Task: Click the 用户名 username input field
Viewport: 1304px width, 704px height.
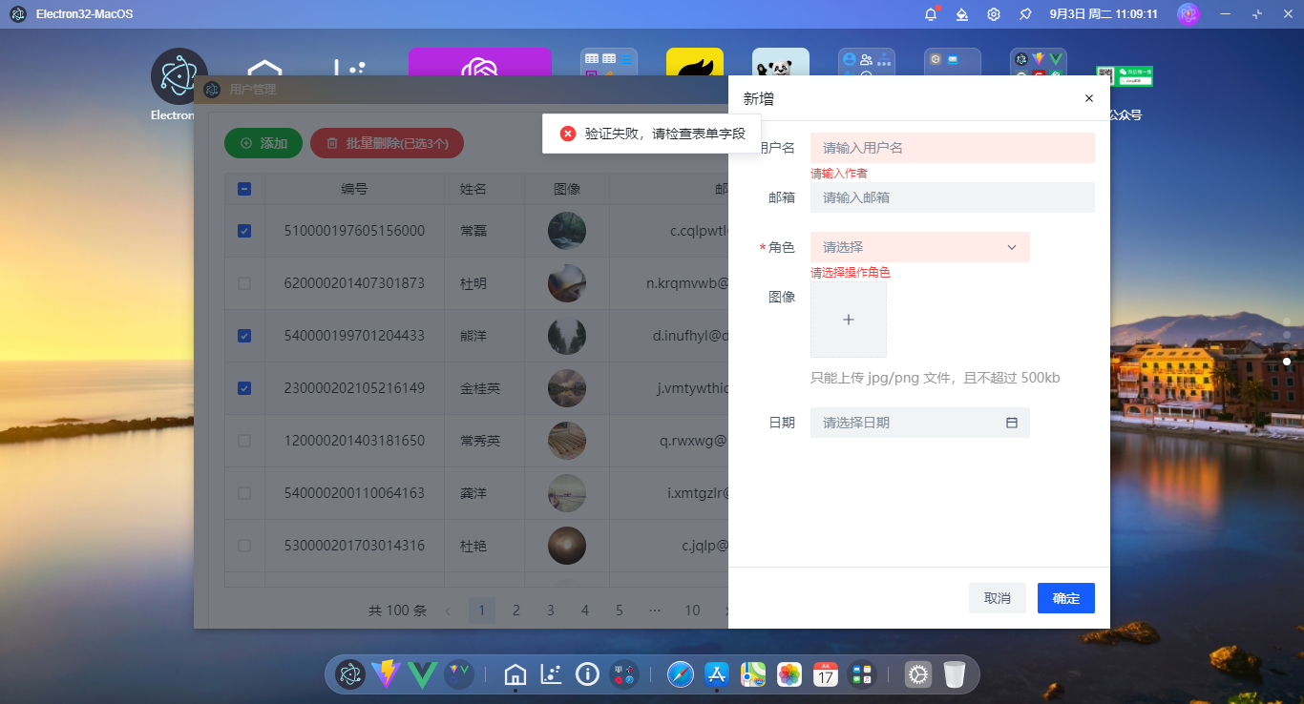Action: coord(952,148)
